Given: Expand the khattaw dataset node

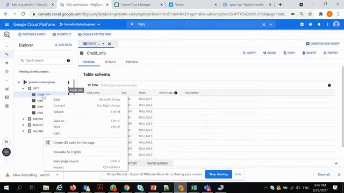Looking at the screenshot, I should coord(23,125).
